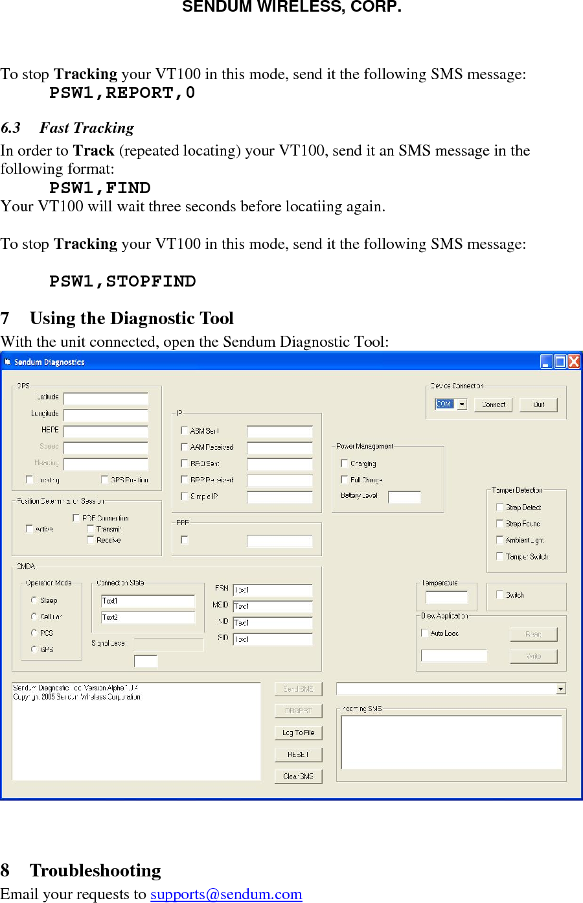Check the Tamper Switch checkbox
The image size is (583, 903).
[500, 556]
